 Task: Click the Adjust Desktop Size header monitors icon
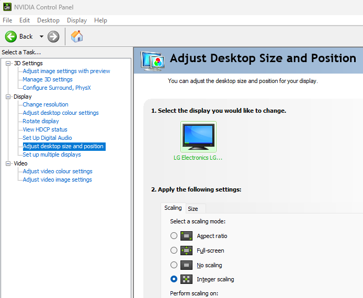click(152, 61)
